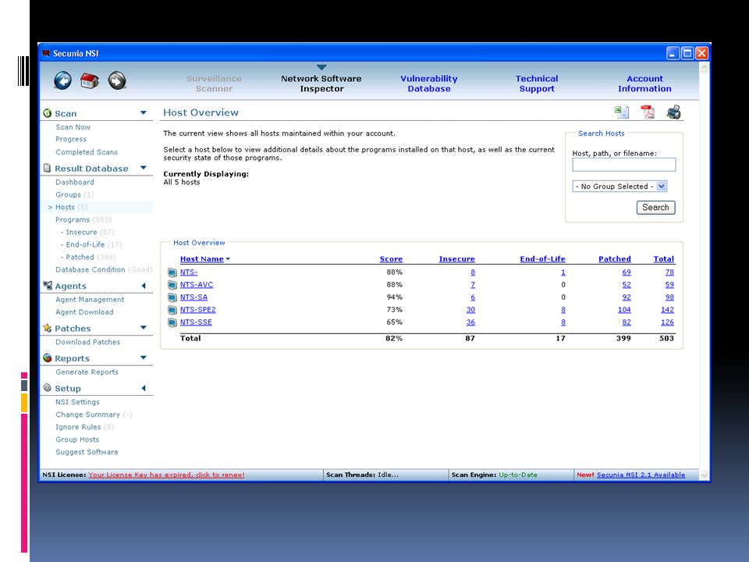Click the computer icon beside NTS-AVC

[172, 286]
